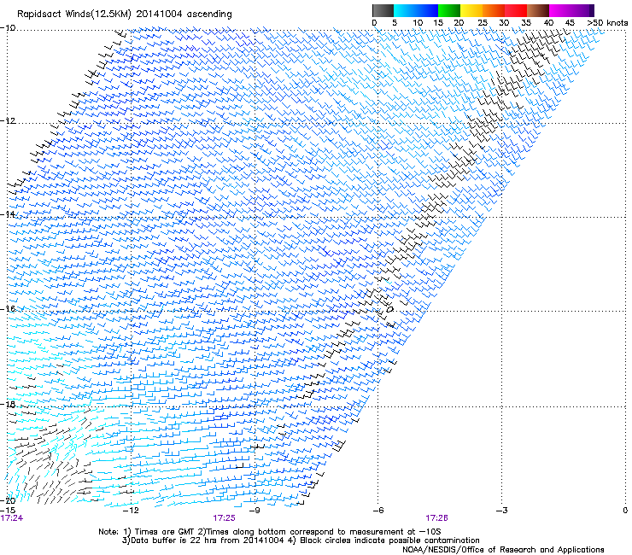The image size is (632, 555).
Task: Click the '-20' latitude axis label
Action: click(8, 500)
